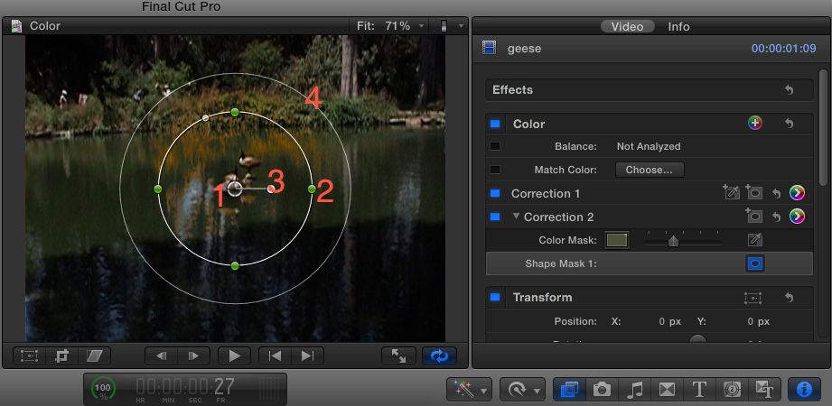The height and width of the screenshot is (406, 832).
Task: Disable Correction 2 checkbox
Action: tap(495, 217)
